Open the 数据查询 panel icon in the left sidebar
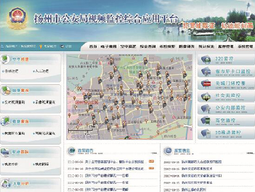This screenshot has width=255, height=192. pyautogui.click(x=5, y=121)
